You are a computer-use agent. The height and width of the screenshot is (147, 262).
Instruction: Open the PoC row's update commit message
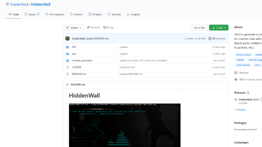point(124,47)
